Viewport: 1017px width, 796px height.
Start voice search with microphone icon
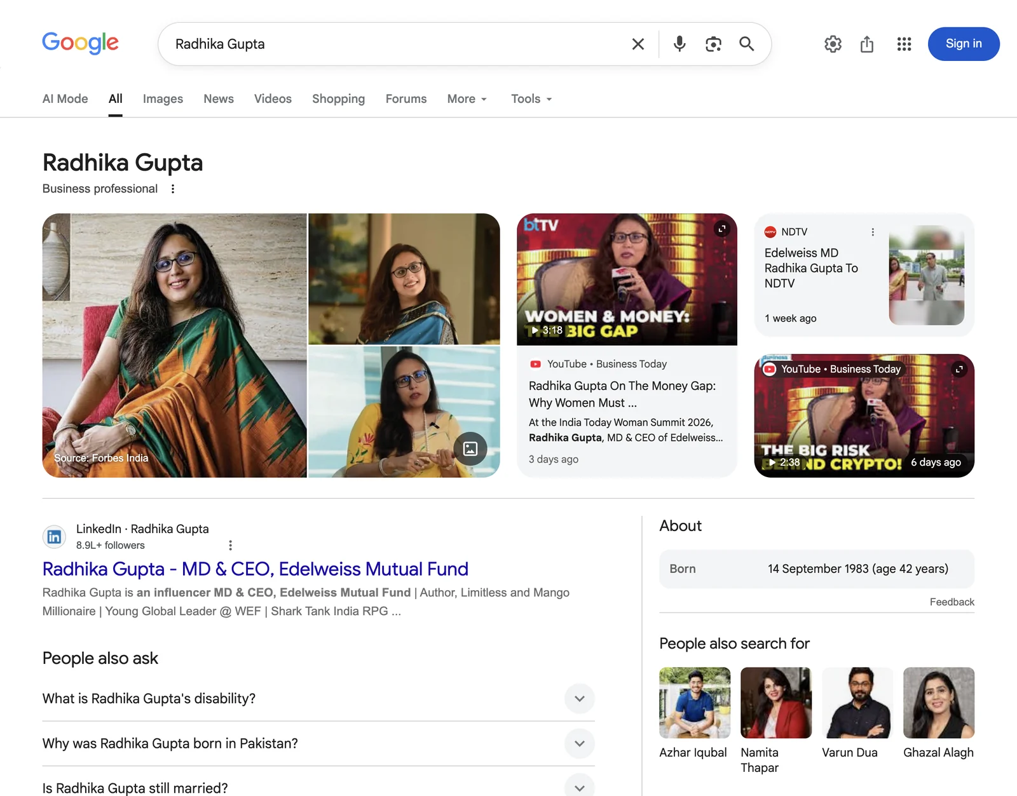[x=679, y=44]
